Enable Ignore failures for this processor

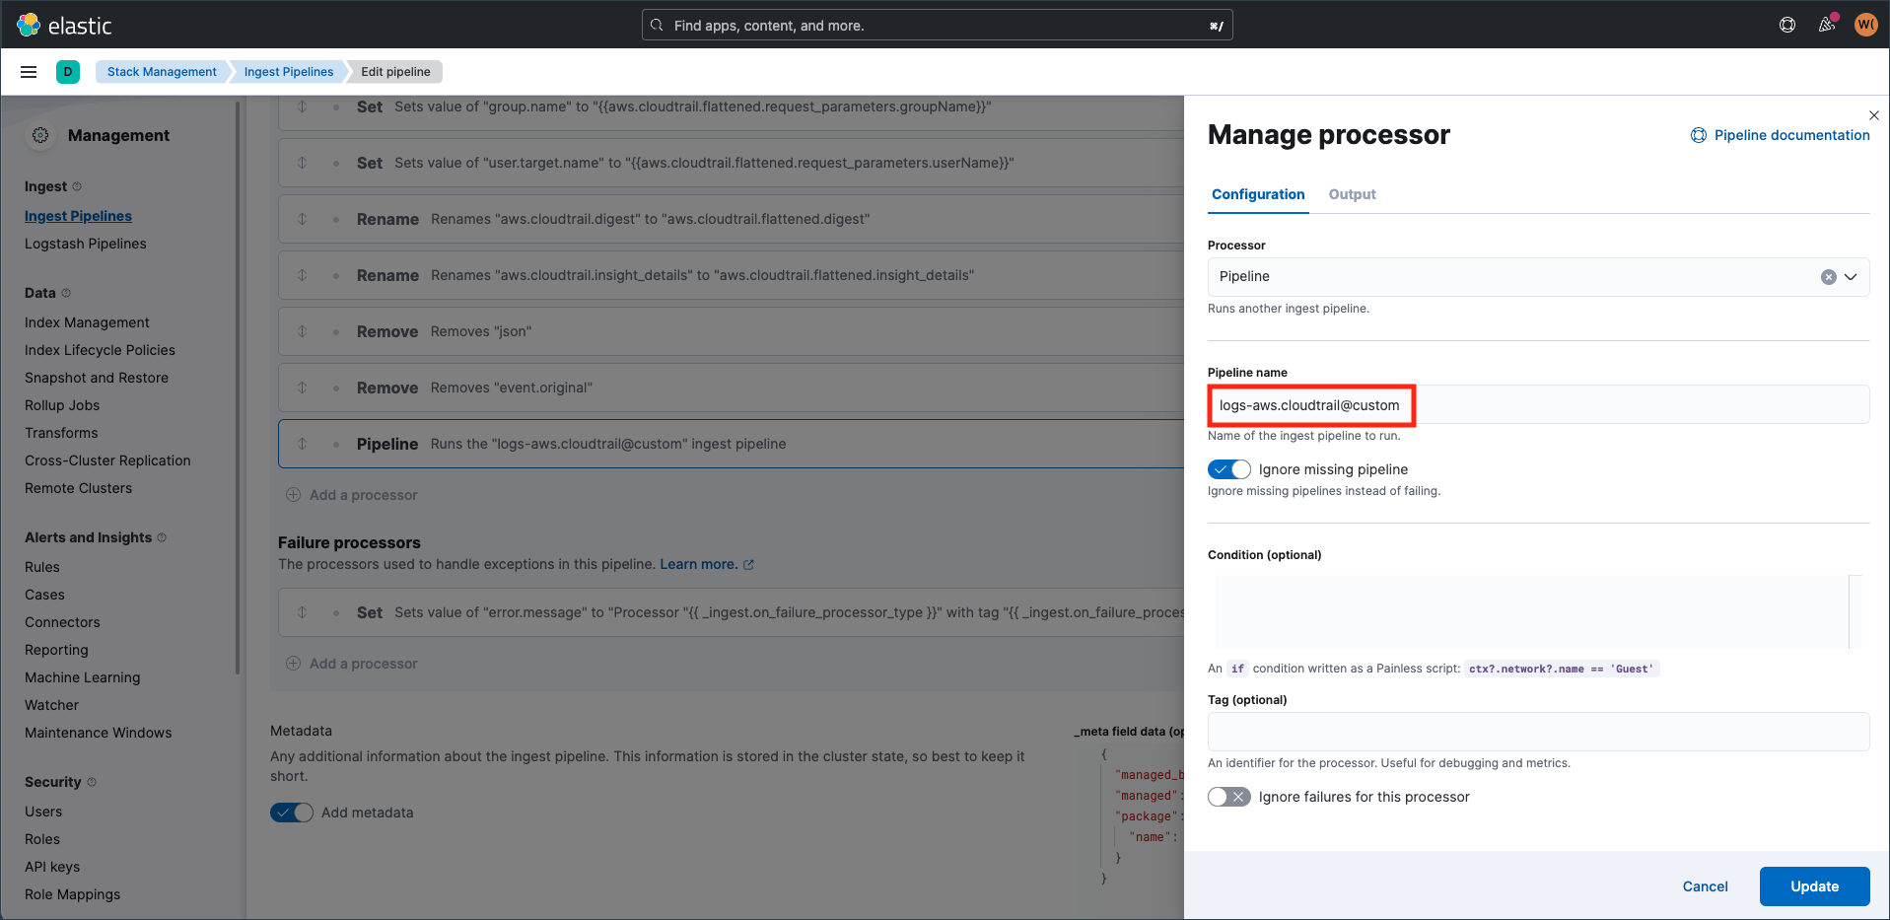[1228, 796]
